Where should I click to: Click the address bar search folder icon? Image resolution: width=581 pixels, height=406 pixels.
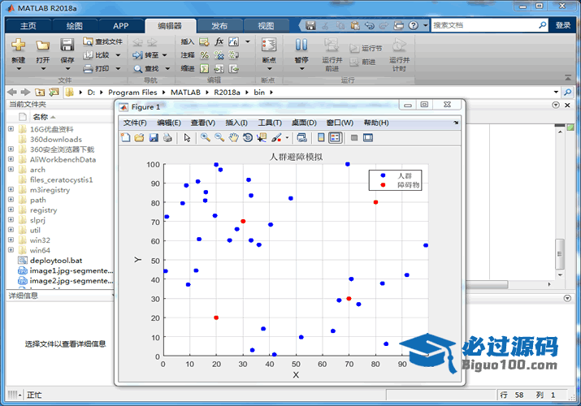[x=567, y=92]
